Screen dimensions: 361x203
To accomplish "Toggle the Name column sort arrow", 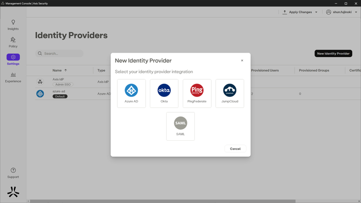I will [x=65, y=70].
